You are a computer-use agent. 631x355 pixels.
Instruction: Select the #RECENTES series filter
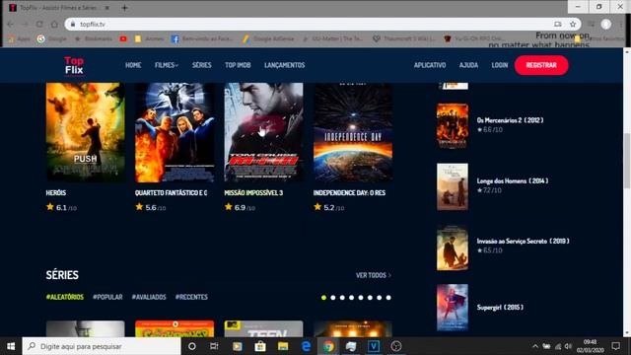tap(191, 297)
